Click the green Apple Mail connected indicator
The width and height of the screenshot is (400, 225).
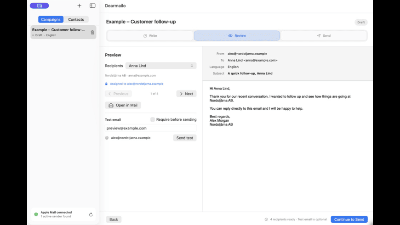[36, 214]
